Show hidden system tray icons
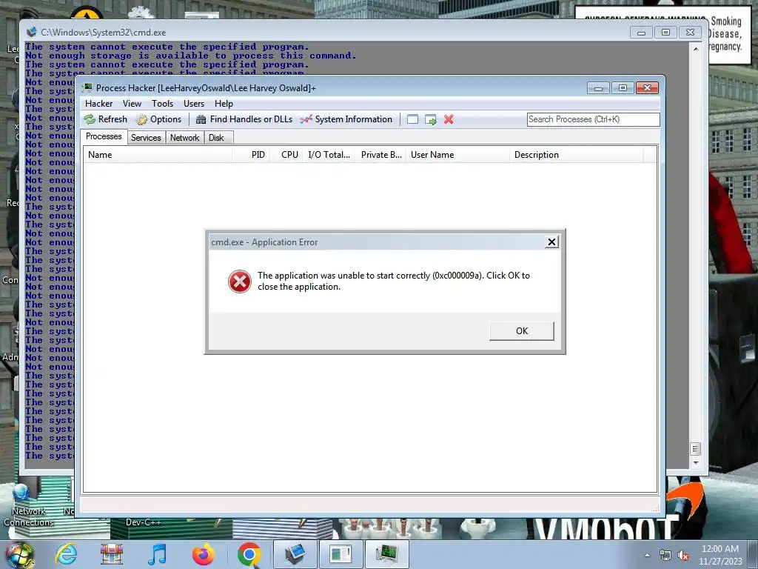The image size is (758, 569). tap(647, 556)
